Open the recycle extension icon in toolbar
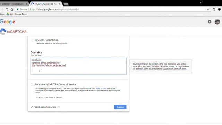 (214, 9)
